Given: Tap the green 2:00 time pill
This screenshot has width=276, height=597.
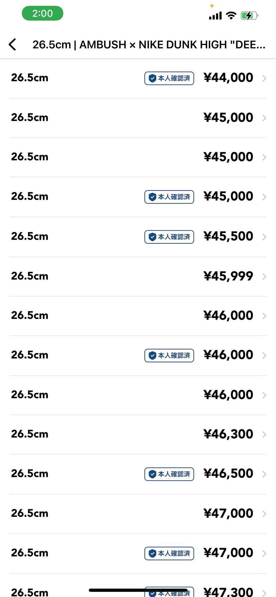Looking at the screenshot, I should (43, 13).
